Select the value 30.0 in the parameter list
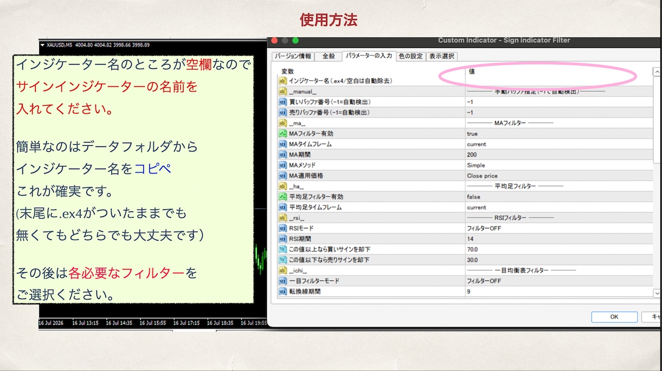This screenshot has width=662, height=371. [x=472, y=260]
